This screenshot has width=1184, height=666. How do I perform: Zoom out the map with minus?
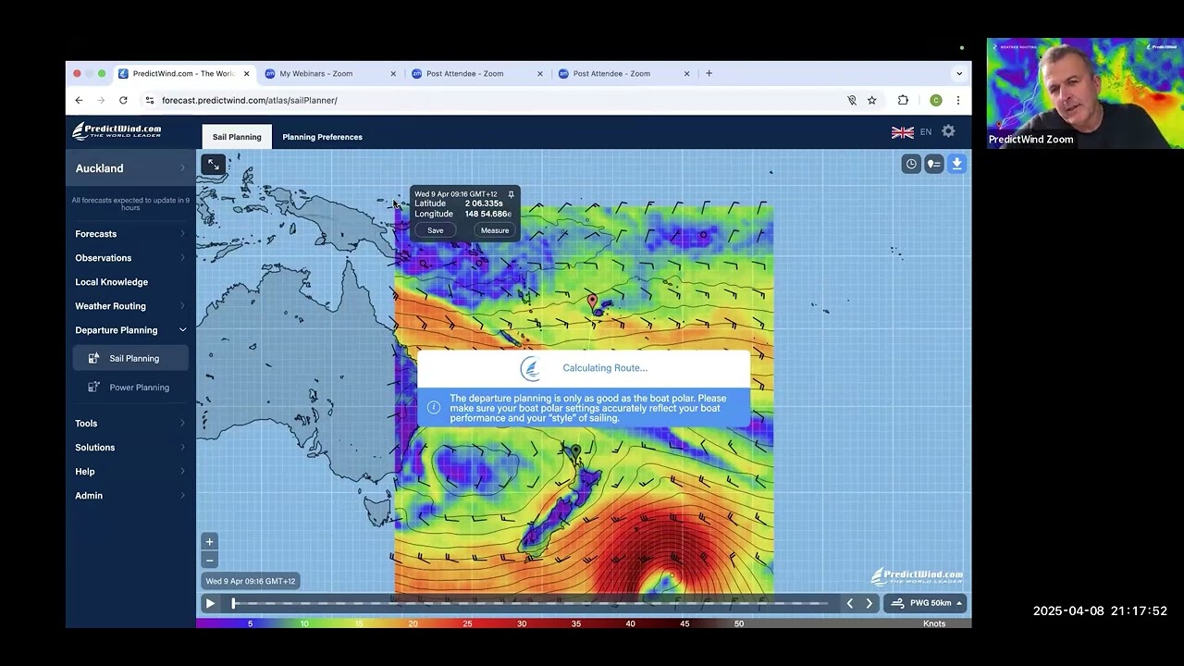click(209, 560)
